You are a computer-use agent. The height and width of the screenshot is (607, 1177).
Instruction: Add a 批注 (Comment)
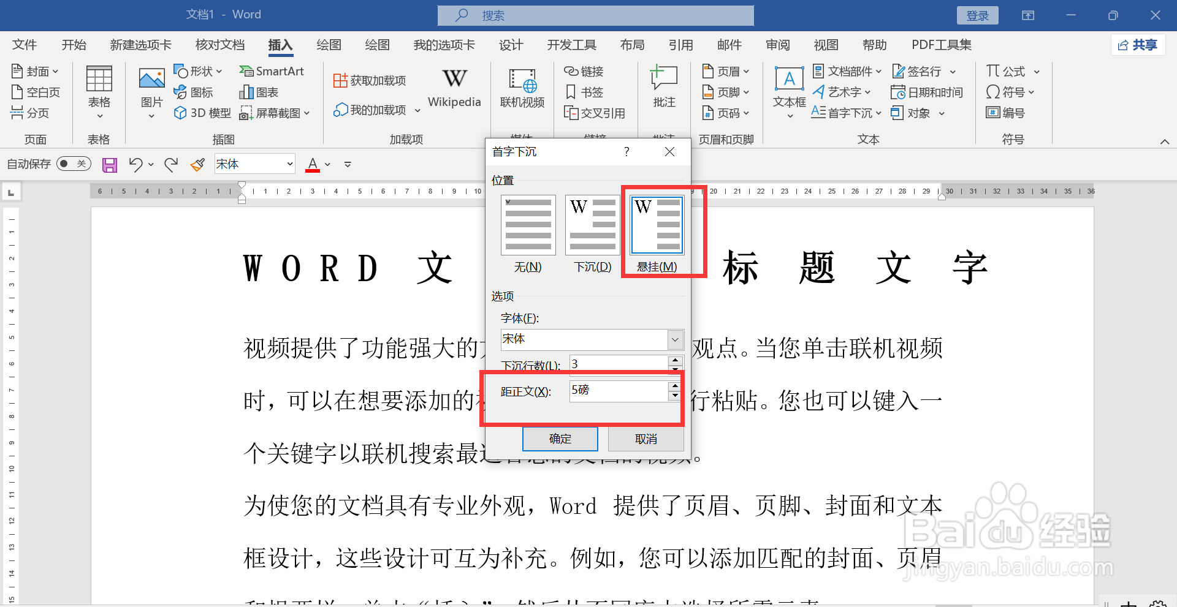[x=663, y=87]
